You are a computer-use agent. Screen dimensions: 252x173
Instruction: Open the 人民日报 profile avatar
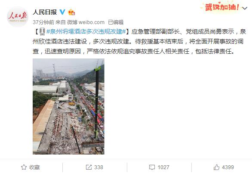click(18, 17)
